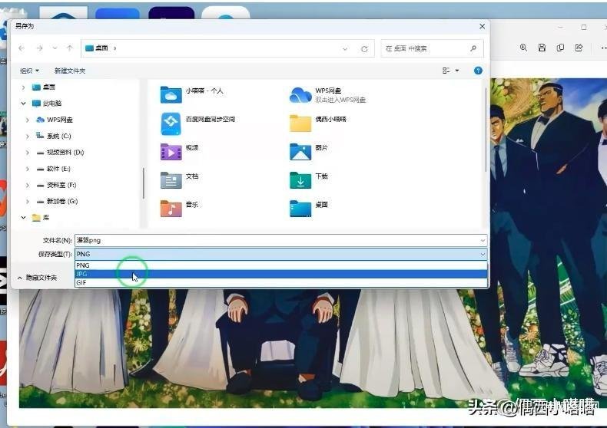Click the save icon in Photos window
The image size is (607, 428).
(x=542, y=48)
